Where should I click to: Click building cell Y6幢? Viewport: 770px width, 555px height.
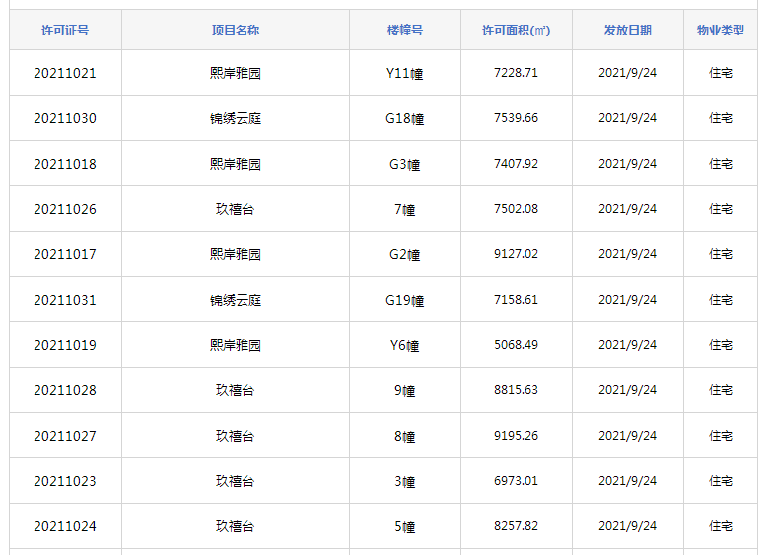[x=405, y=345]
